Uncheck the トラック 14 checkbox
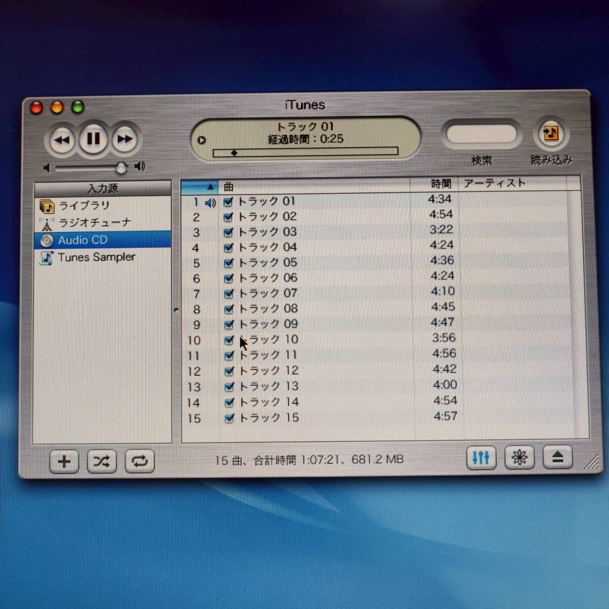The height and width of the screenshot is (609, 609). [x=229, y=402]
